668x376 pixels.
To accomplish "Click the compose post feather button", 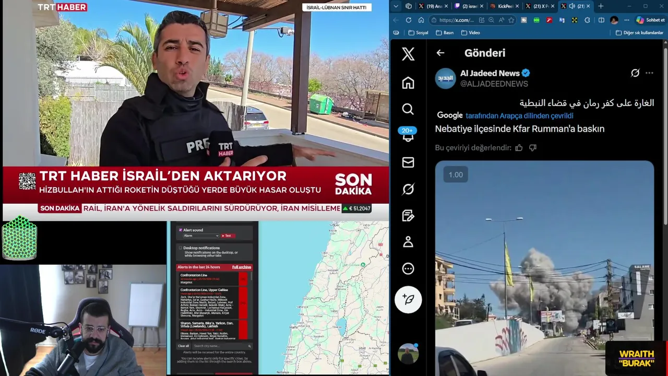I will 408,299.
